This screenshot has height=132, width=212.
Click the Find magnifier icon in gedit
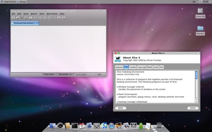59,18
